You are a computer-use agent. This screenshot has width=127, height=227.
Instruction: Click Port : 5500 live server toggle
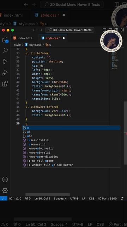tap(107, 199)
